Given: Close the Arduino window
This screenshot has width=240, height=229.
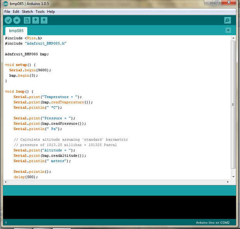Looking at the screenshot, I should pos(229,3).
